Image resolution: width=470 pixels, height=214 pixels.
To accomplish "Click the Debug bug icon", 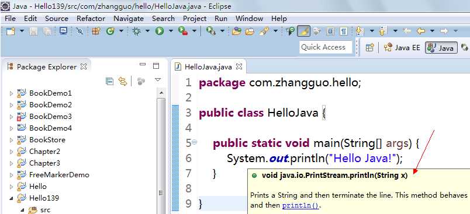I will 137,31.
